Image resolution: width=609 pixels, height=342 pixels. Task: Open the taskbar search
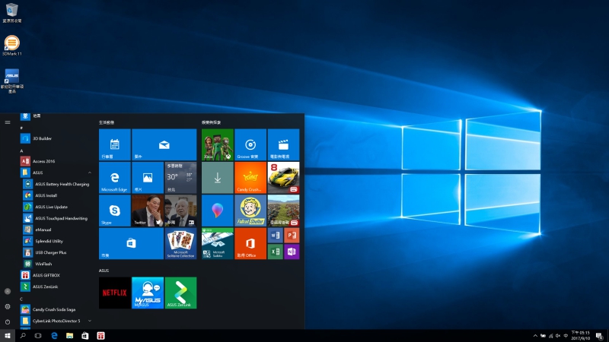[x=23, y=336]
